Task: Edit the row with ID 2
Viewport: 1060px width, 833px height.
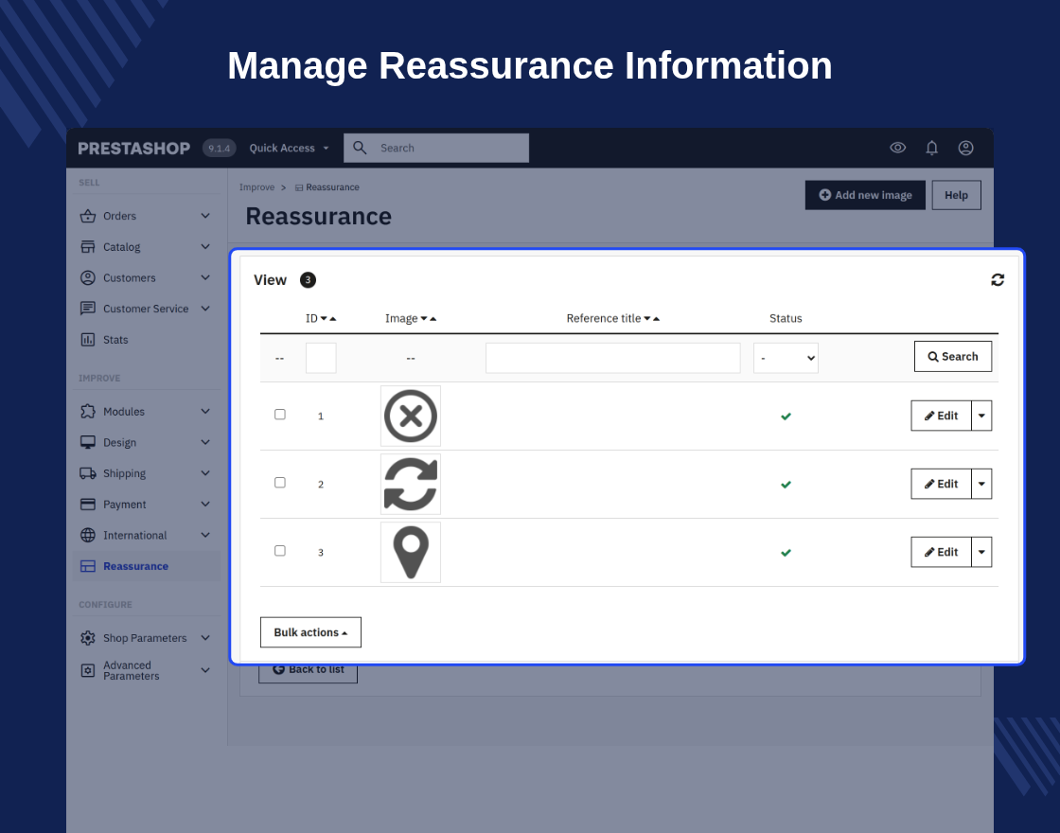Action: click(x=941, y=484)
